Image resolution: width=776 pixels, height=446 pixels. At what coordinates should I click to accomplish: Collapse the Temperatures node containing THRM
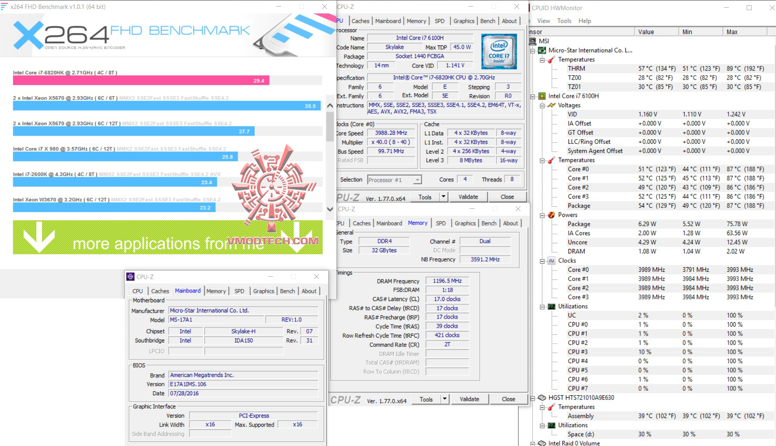click(542, 60)
